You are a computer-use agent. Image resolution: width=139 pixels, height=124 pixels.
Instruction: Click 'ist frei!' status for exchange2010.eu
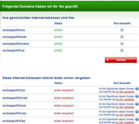coord(58,30)
